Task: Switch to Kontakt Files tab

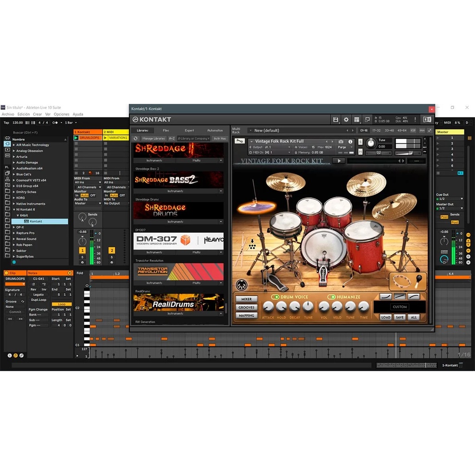Action: [166, 130]
